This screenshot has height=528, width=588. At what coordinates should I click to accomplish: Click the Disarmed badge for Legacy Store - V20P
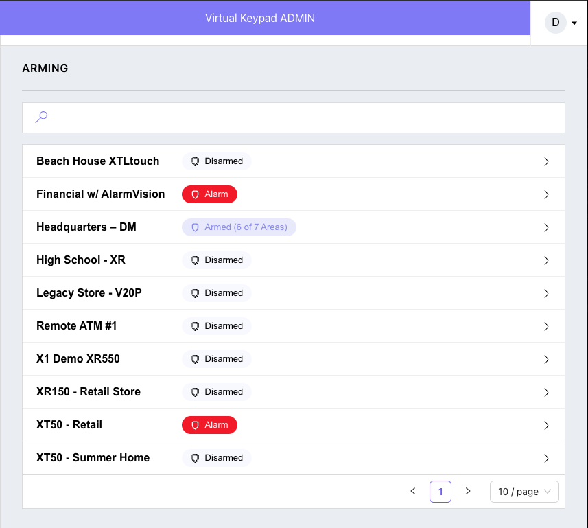(x=217, y=293)
